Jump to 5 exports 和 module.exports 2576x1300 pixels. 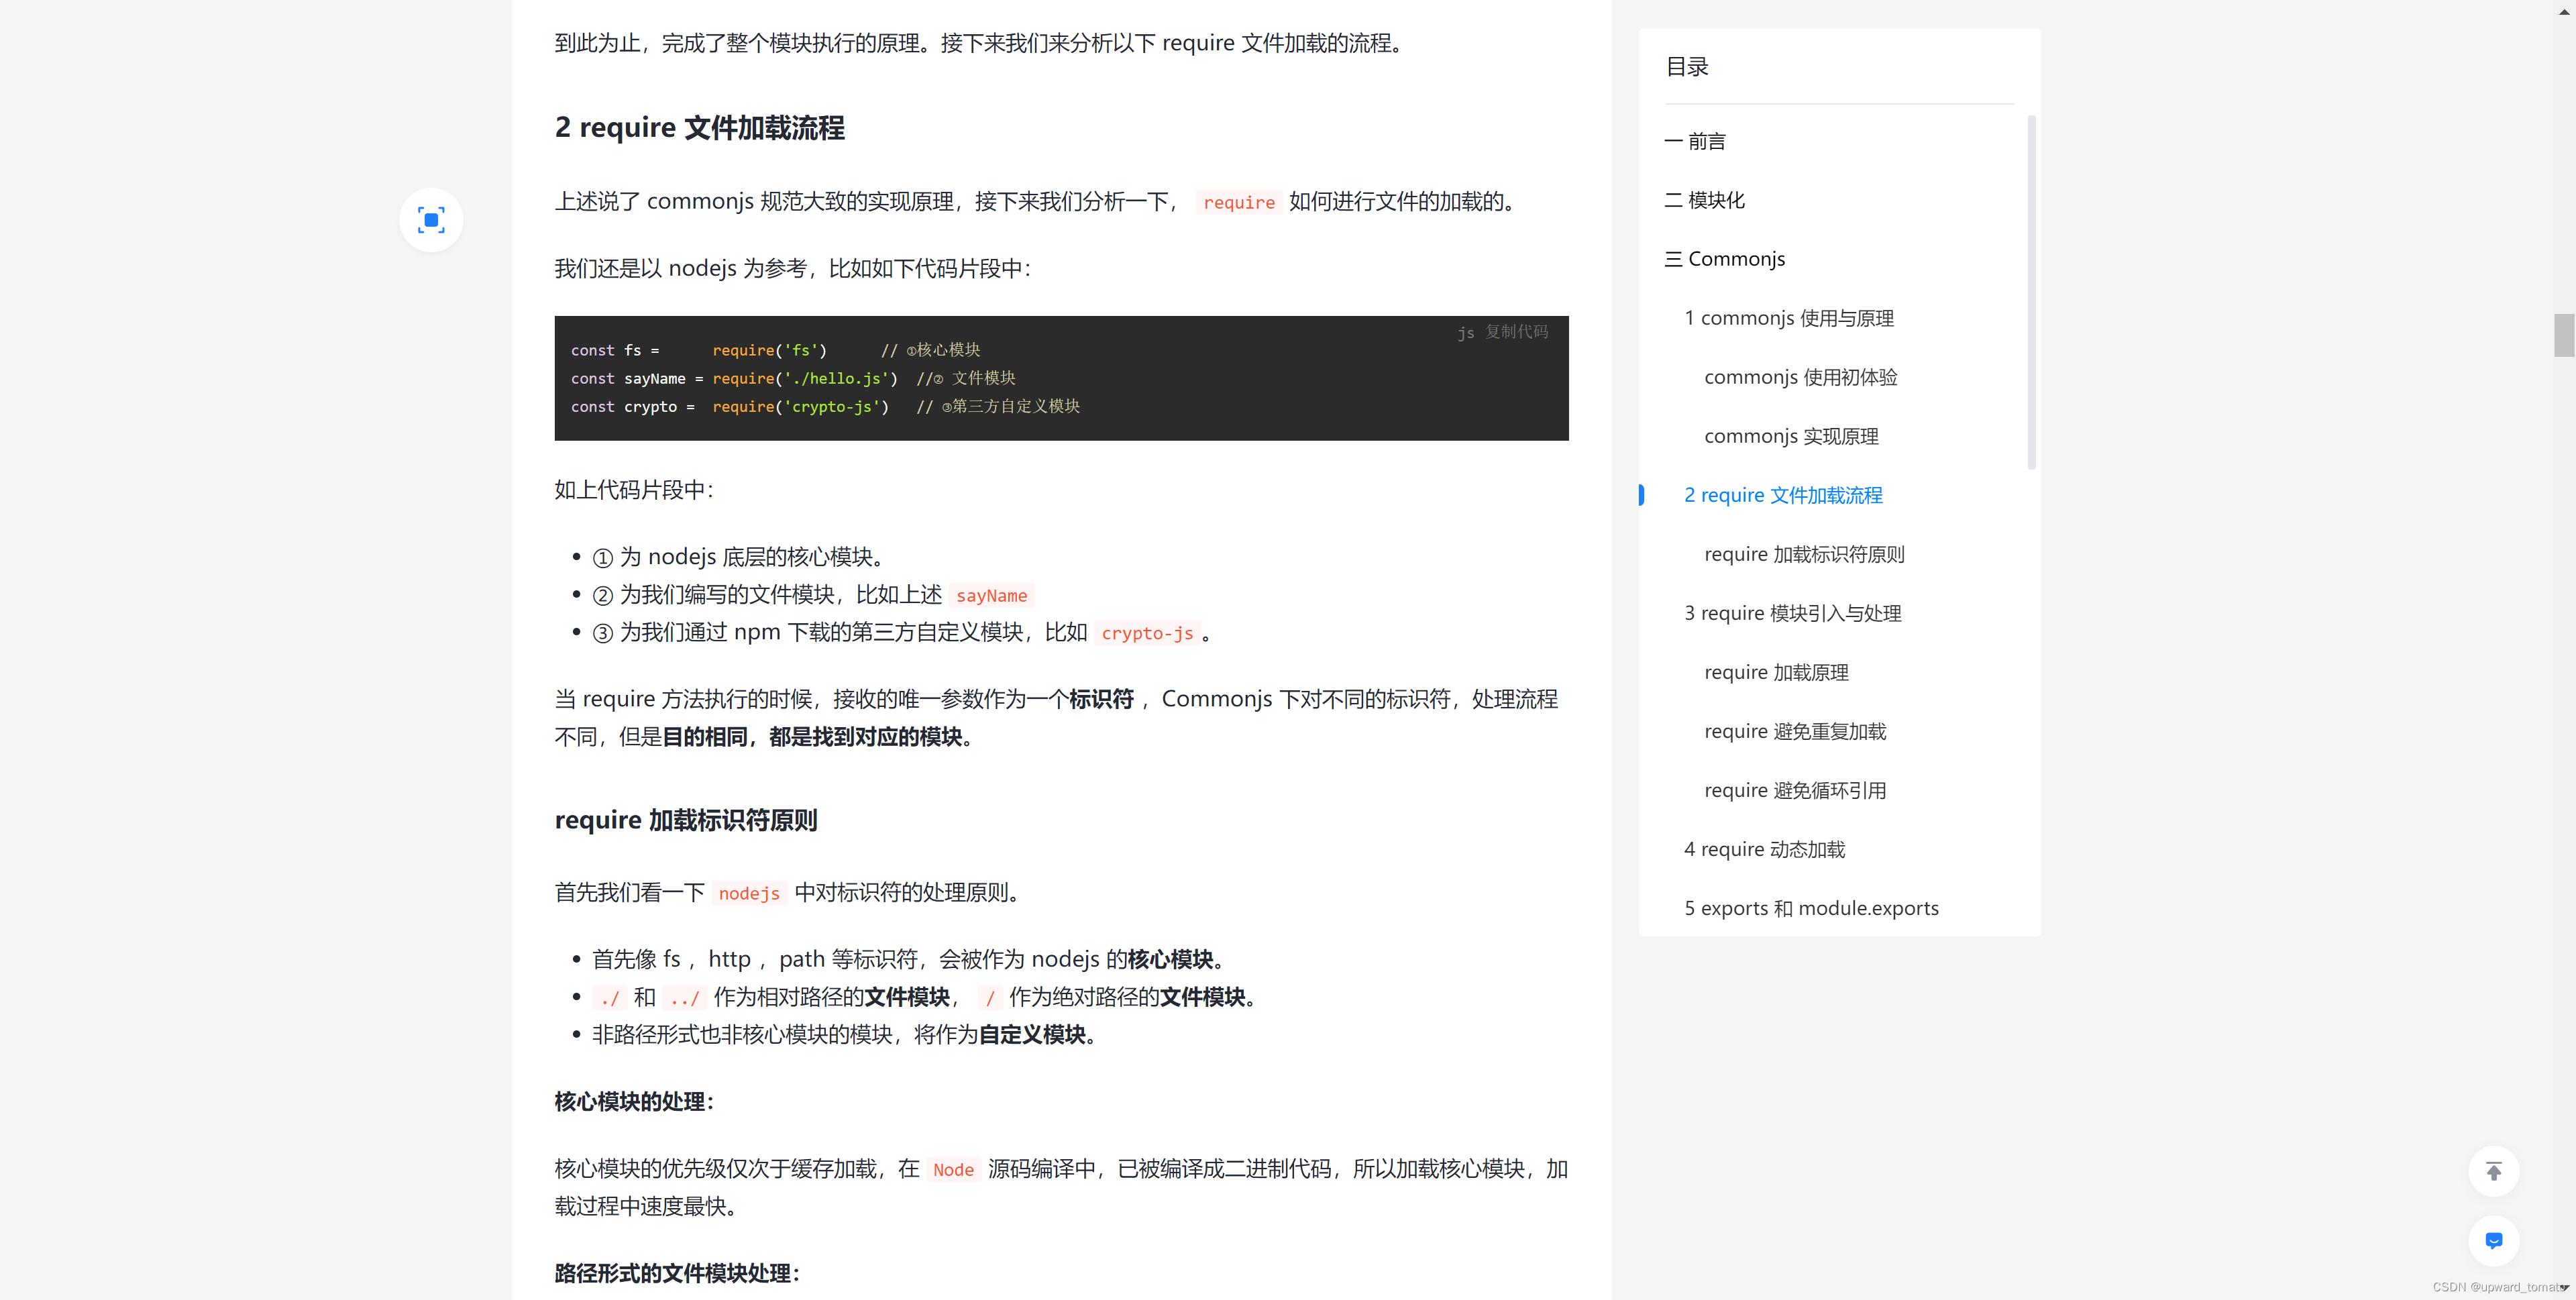pyautogui.click(x=1811, y=908)
